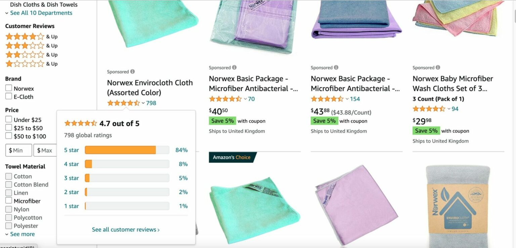
Task: Click the 798 ratings count link
Action: point(151,103)
